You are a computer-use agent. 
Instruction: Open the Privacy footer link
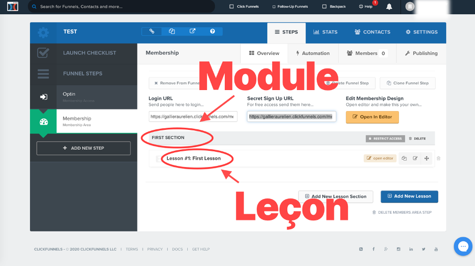(155, 249)
